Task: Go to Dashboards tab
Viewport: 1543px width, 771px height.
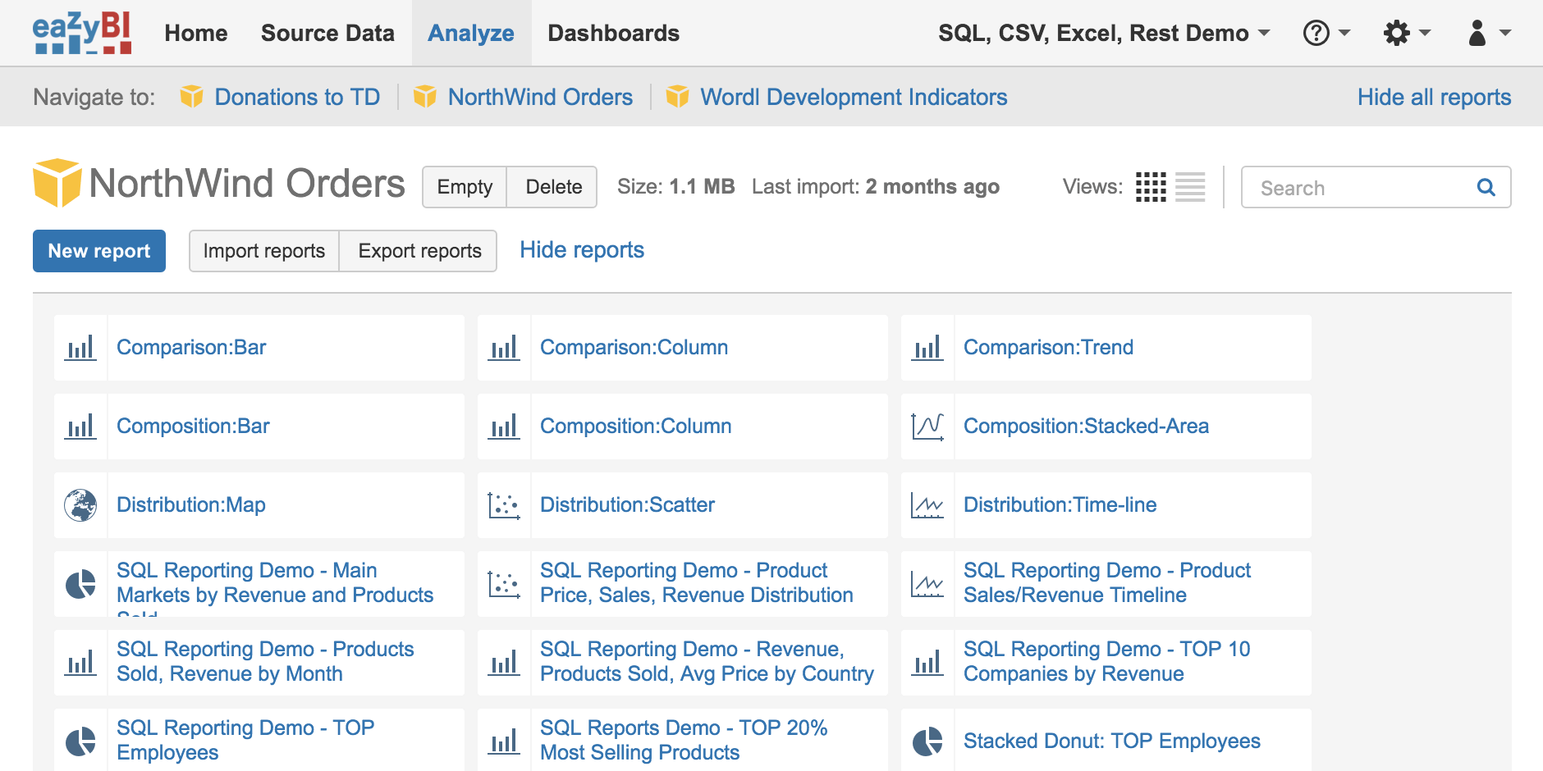Action: coord(613,33)
